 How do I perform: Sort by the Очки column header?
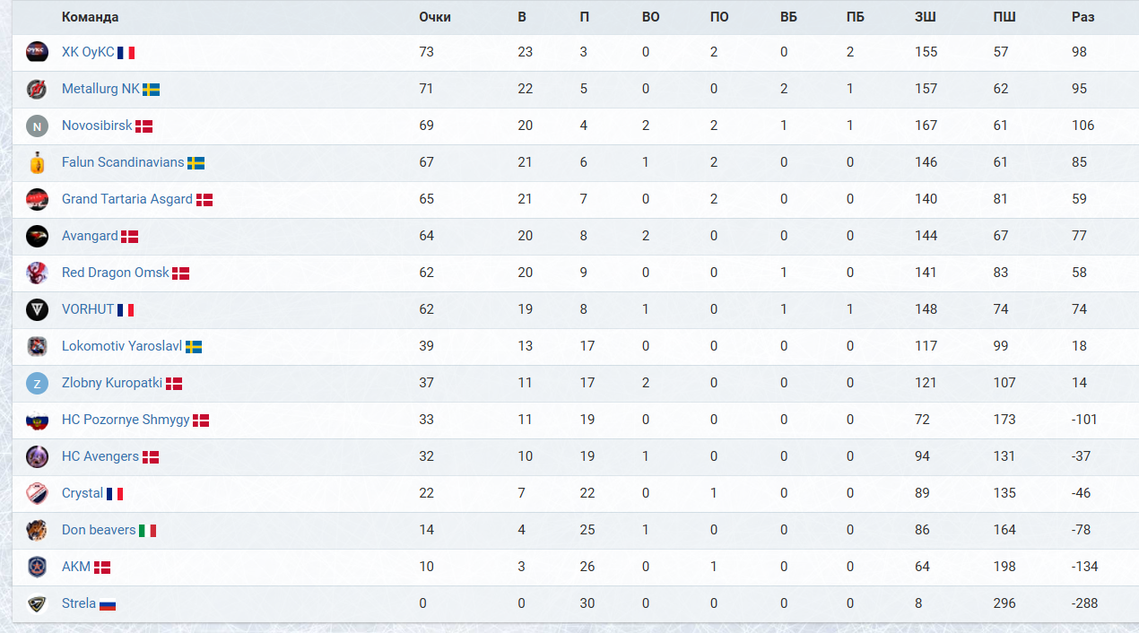435,17
